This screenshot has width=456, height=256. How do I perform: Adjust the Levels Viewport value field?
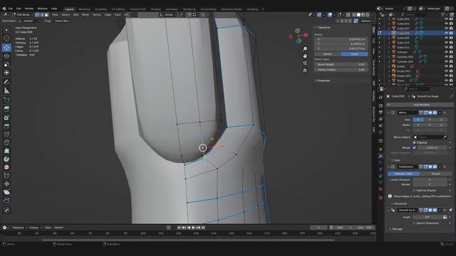pos(430,180)
